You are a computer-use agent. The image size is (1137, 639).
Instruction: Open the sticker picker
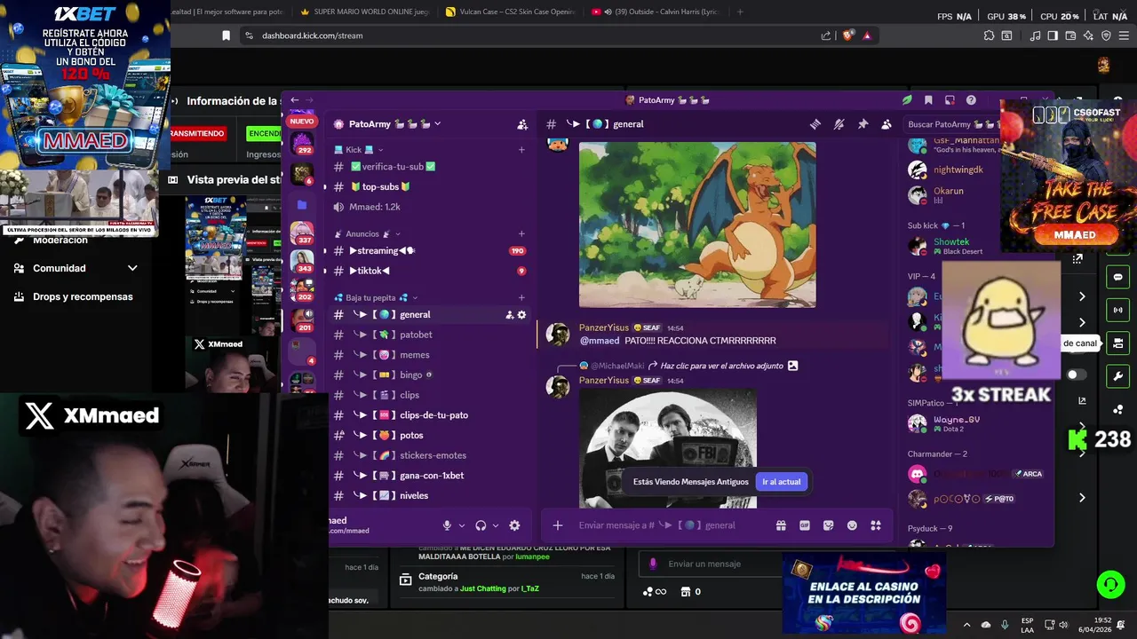(x=829, y=525)
